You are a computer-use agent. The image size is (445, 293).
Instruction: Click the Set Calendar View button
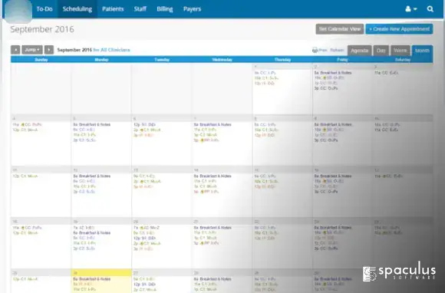pyautogui.click(x=340, y=29)
